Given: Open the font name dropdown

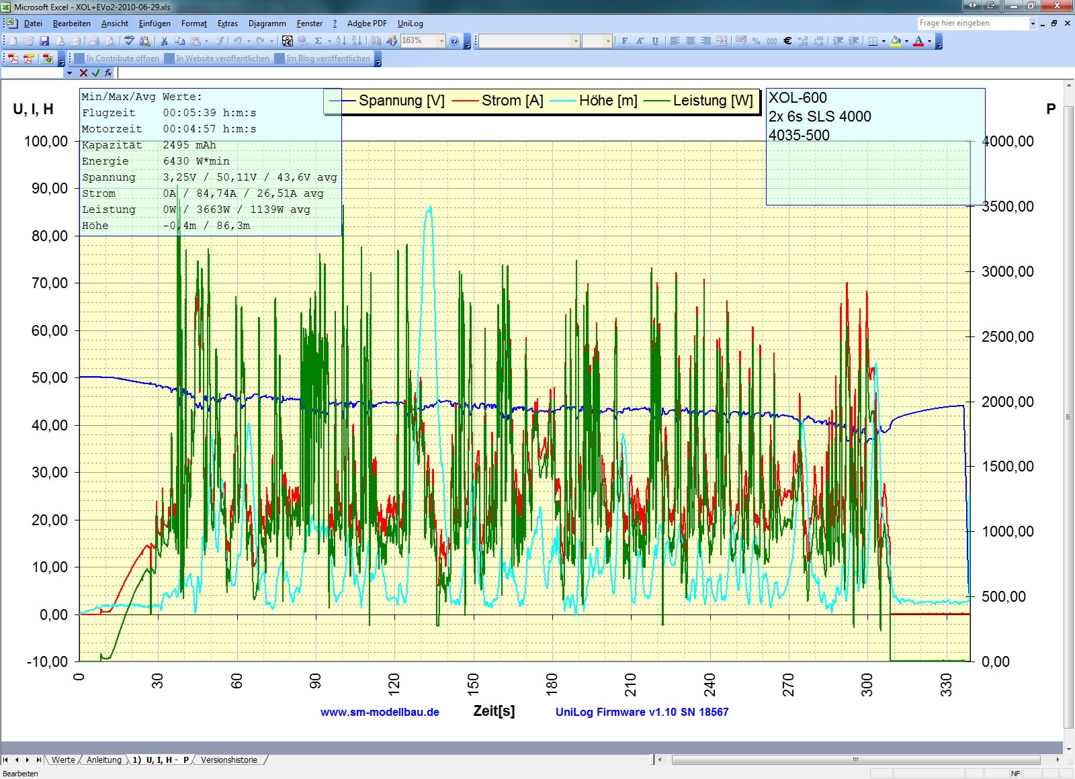Looking at the screenshot, I should pyautogui.click(x=576, y=41).
